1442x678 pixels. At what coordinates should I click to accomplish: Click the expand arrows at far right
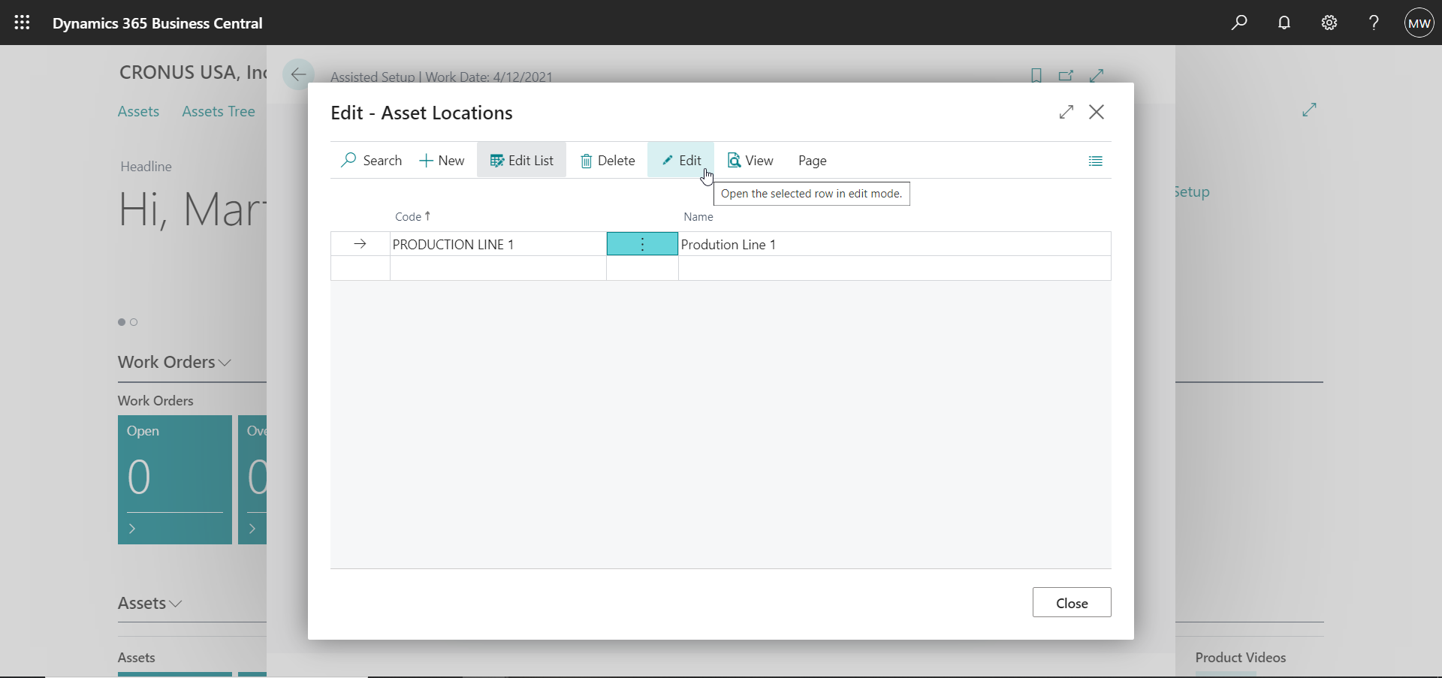coord(1310,110)
